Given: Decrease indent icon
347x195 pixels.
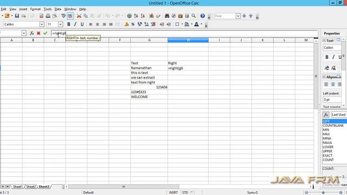Looking at the screenshot, I should (162, 24).
